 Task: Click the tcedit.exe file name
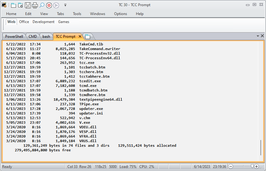tap(90, 81)
